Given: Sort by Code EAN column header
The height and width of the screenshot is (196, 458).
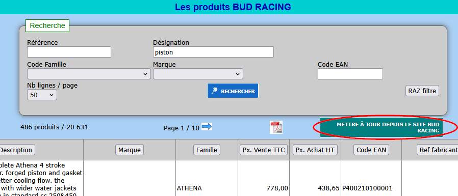Looking at the screenshot, I should point(371,150).
